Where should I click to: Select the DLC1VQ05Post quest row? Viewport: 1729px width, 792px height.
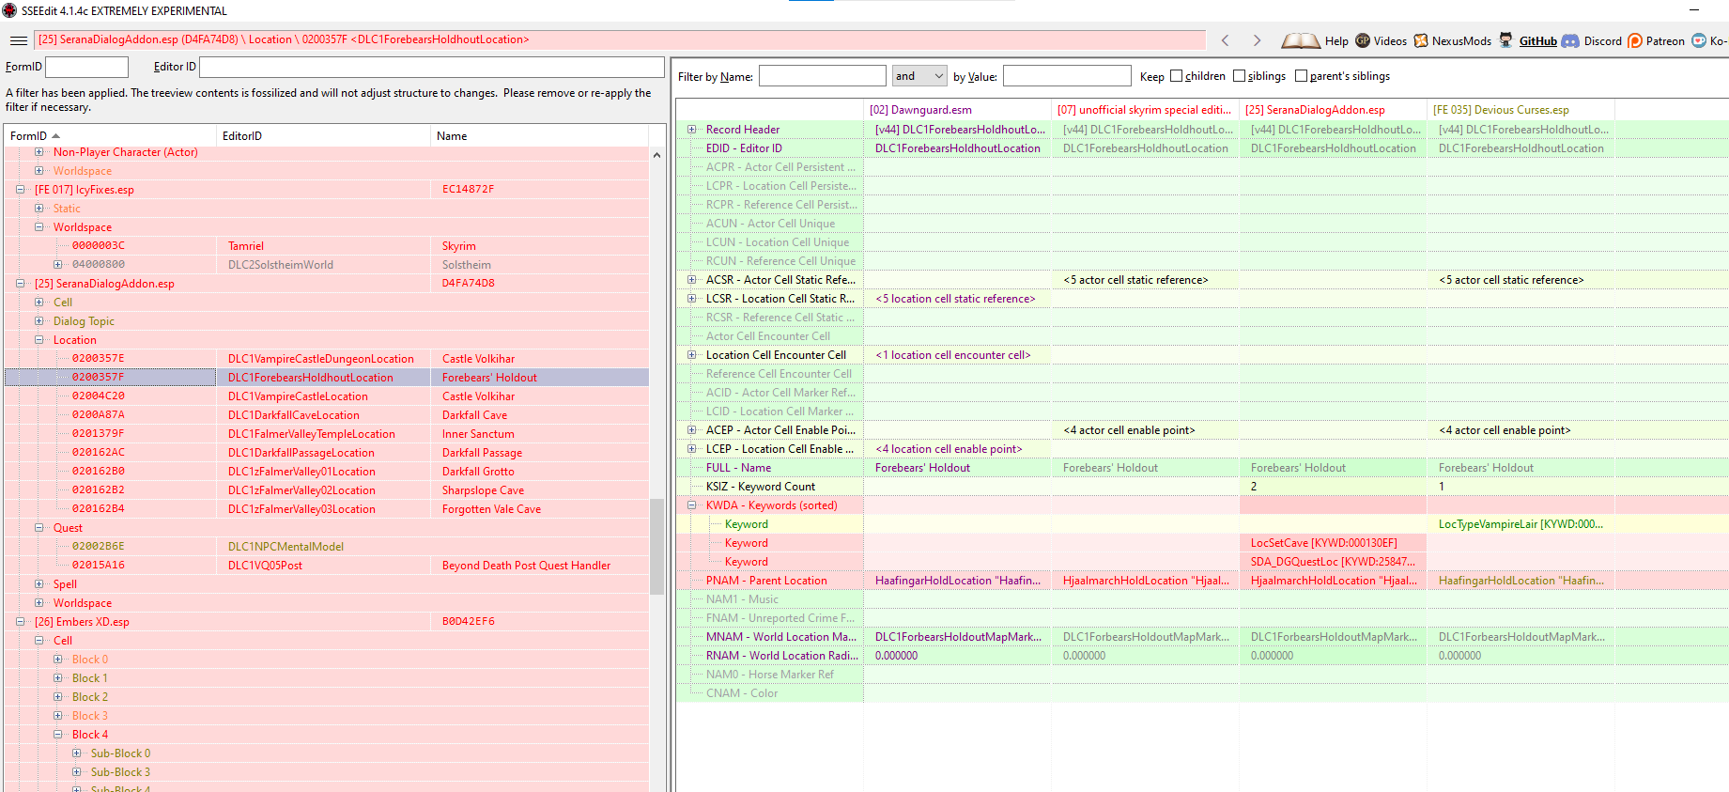tap(326, 566)
